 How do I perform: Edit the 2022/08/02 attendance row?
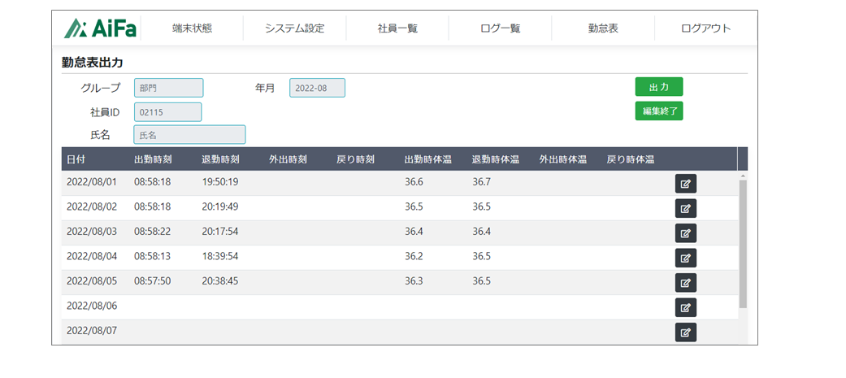(x=685, y=209)
